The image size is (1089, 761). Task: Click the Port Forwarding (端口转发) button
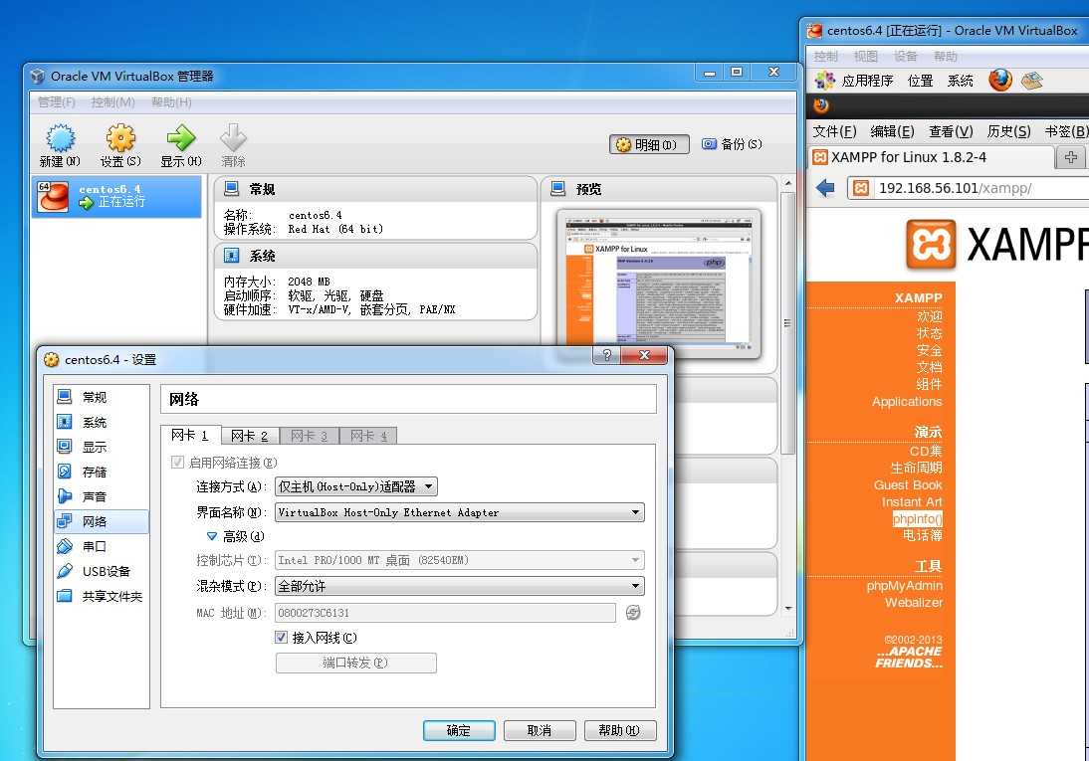tap(356, 664)
